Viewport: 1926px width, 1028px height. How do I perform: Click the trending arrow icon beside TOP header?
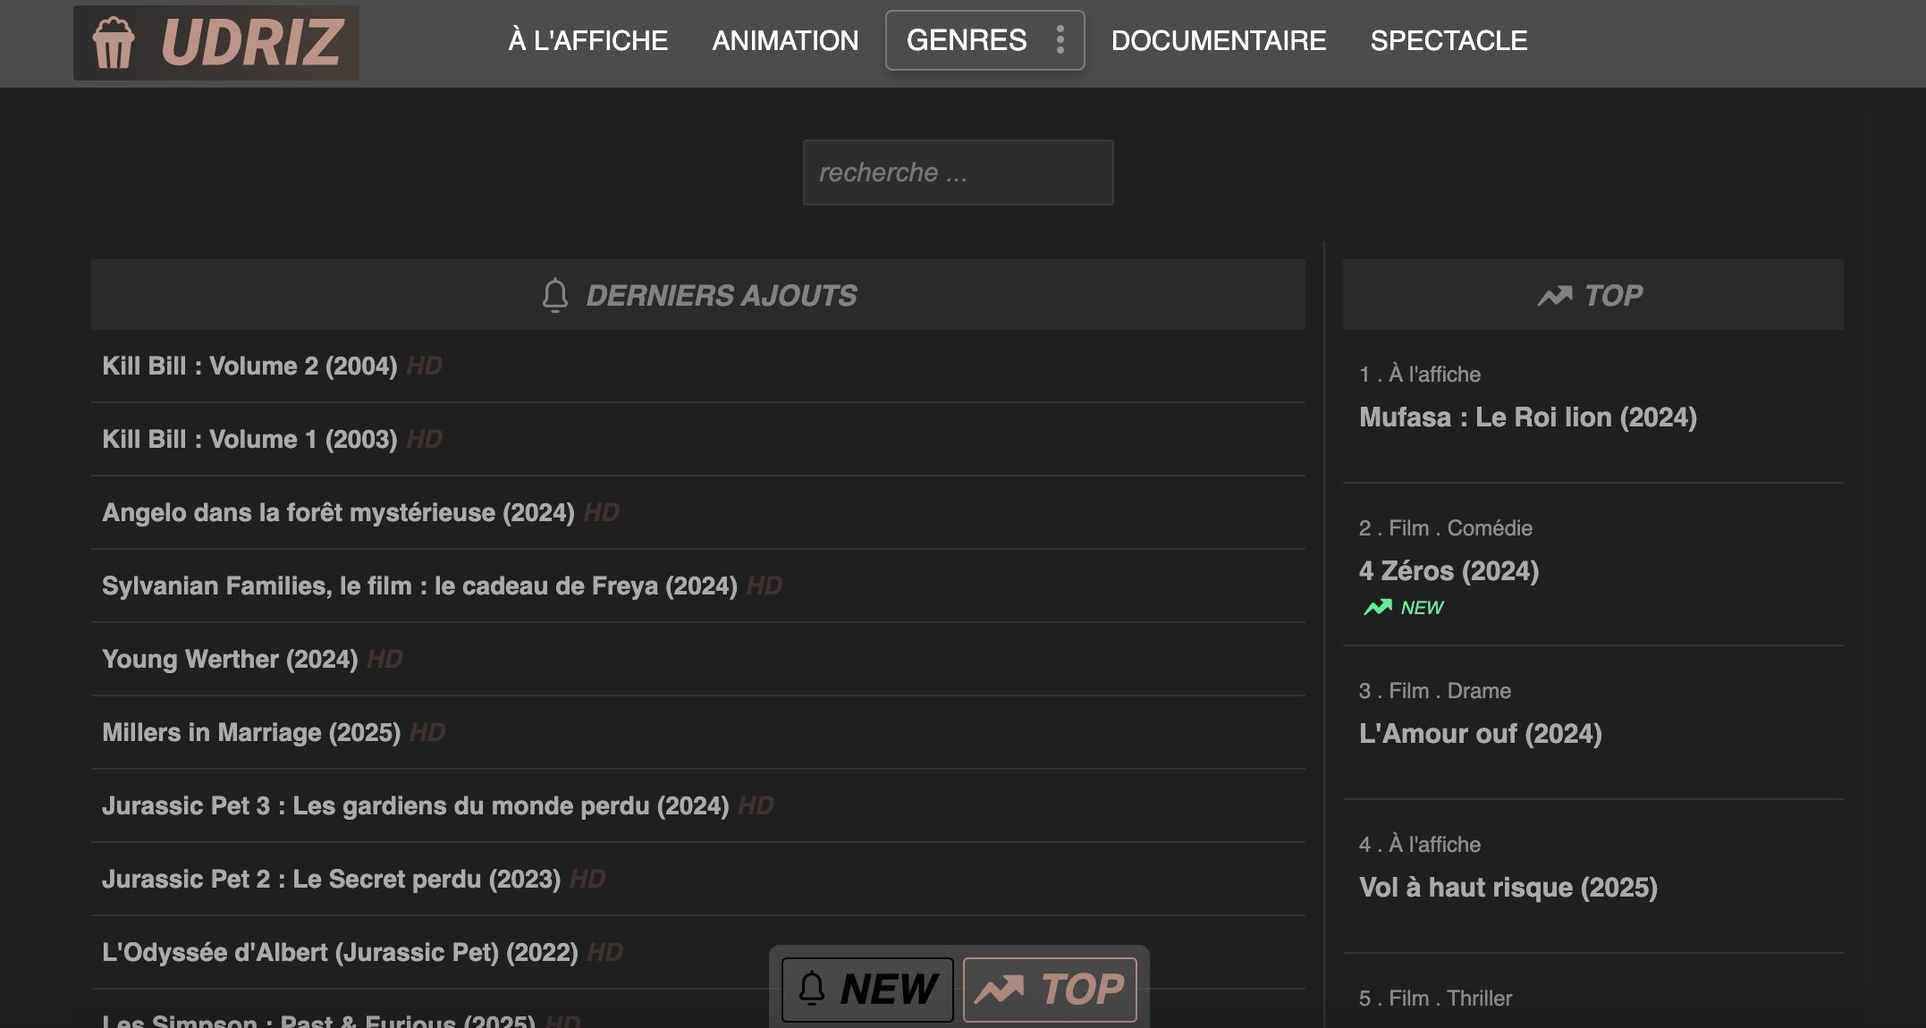(1555, 296)
